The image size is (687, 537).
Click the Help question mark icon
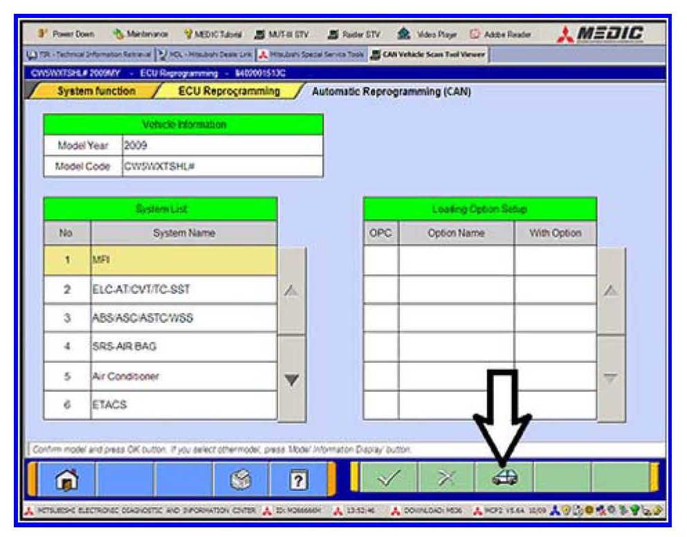[x=296, y=478]
